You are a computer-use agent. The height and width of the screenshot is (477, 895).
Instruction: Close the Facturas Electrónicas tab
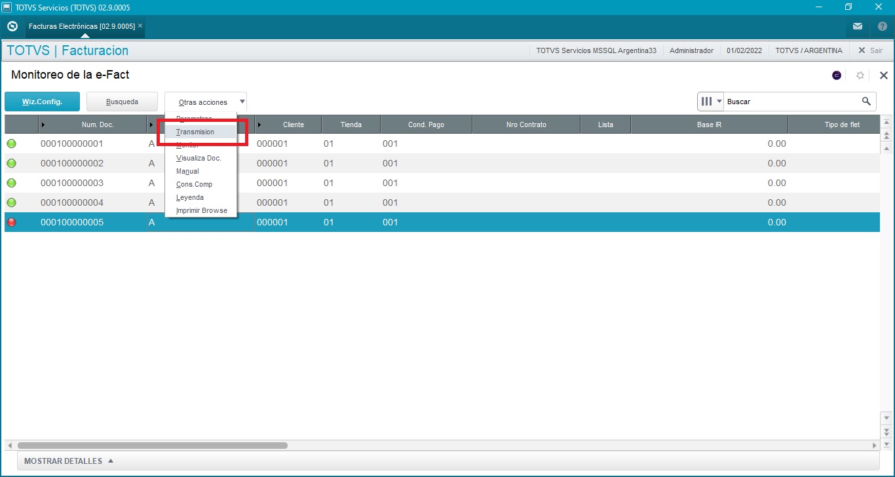click(x=140, y=26)
